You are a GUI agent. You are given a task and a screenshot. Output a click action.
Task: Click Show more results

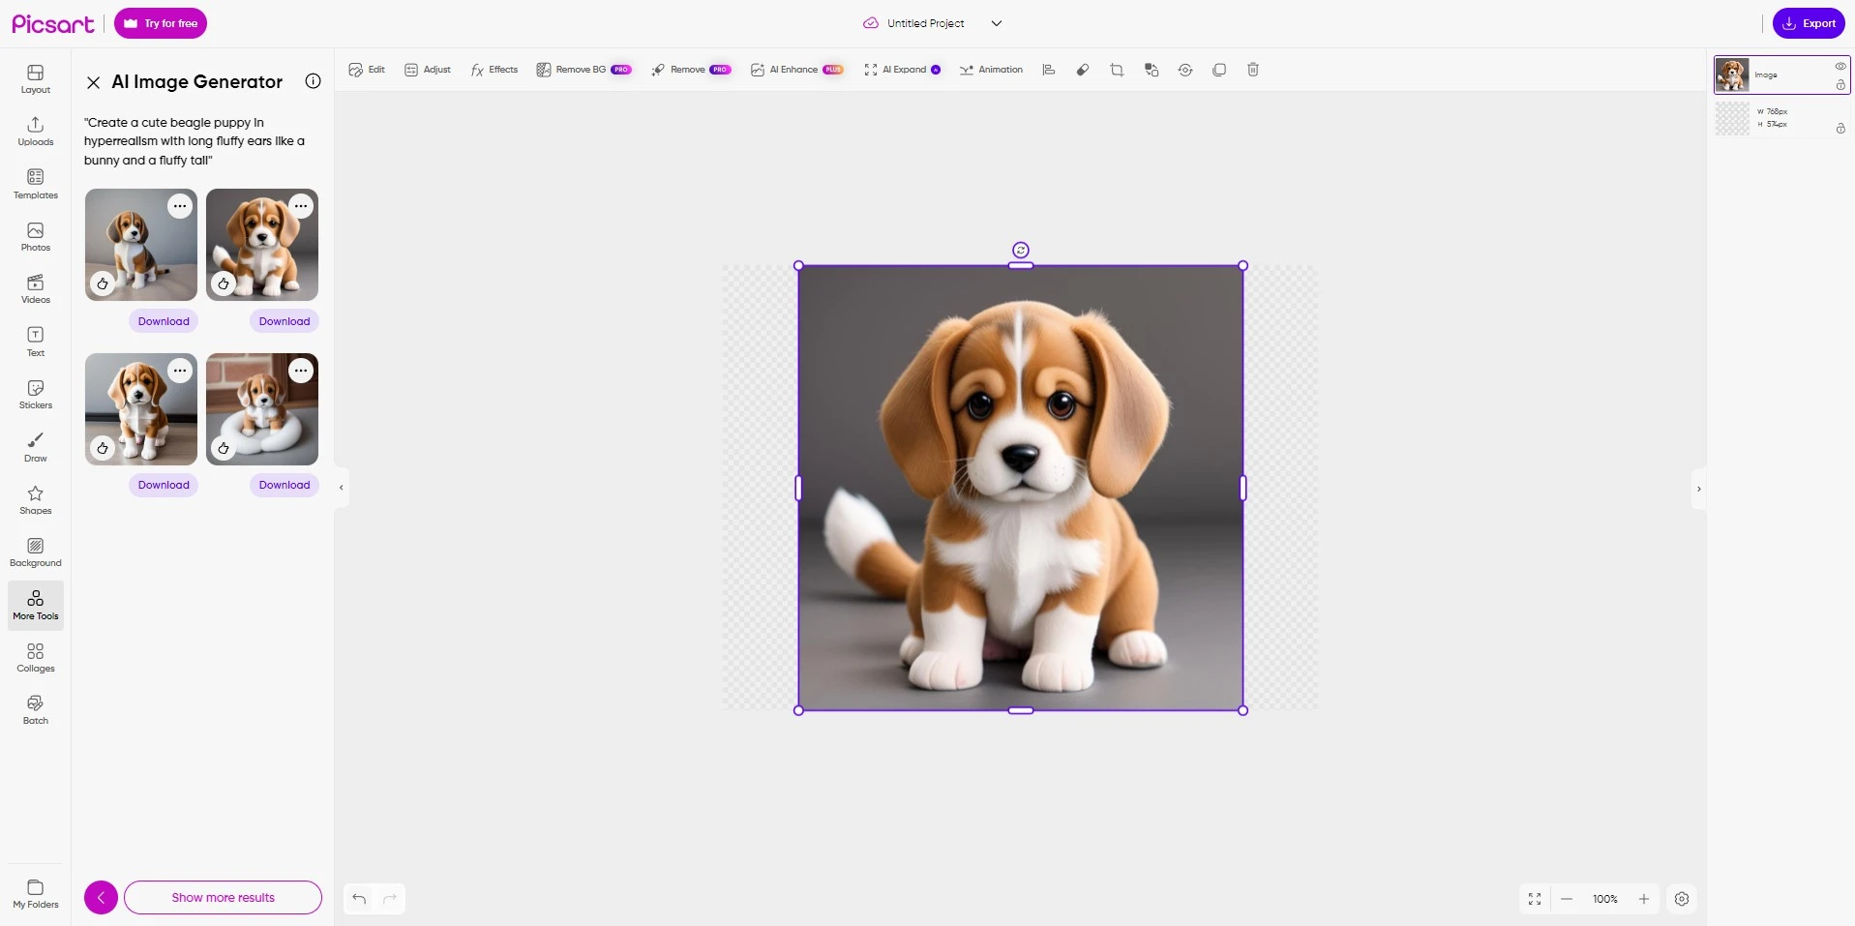point(223,897)
